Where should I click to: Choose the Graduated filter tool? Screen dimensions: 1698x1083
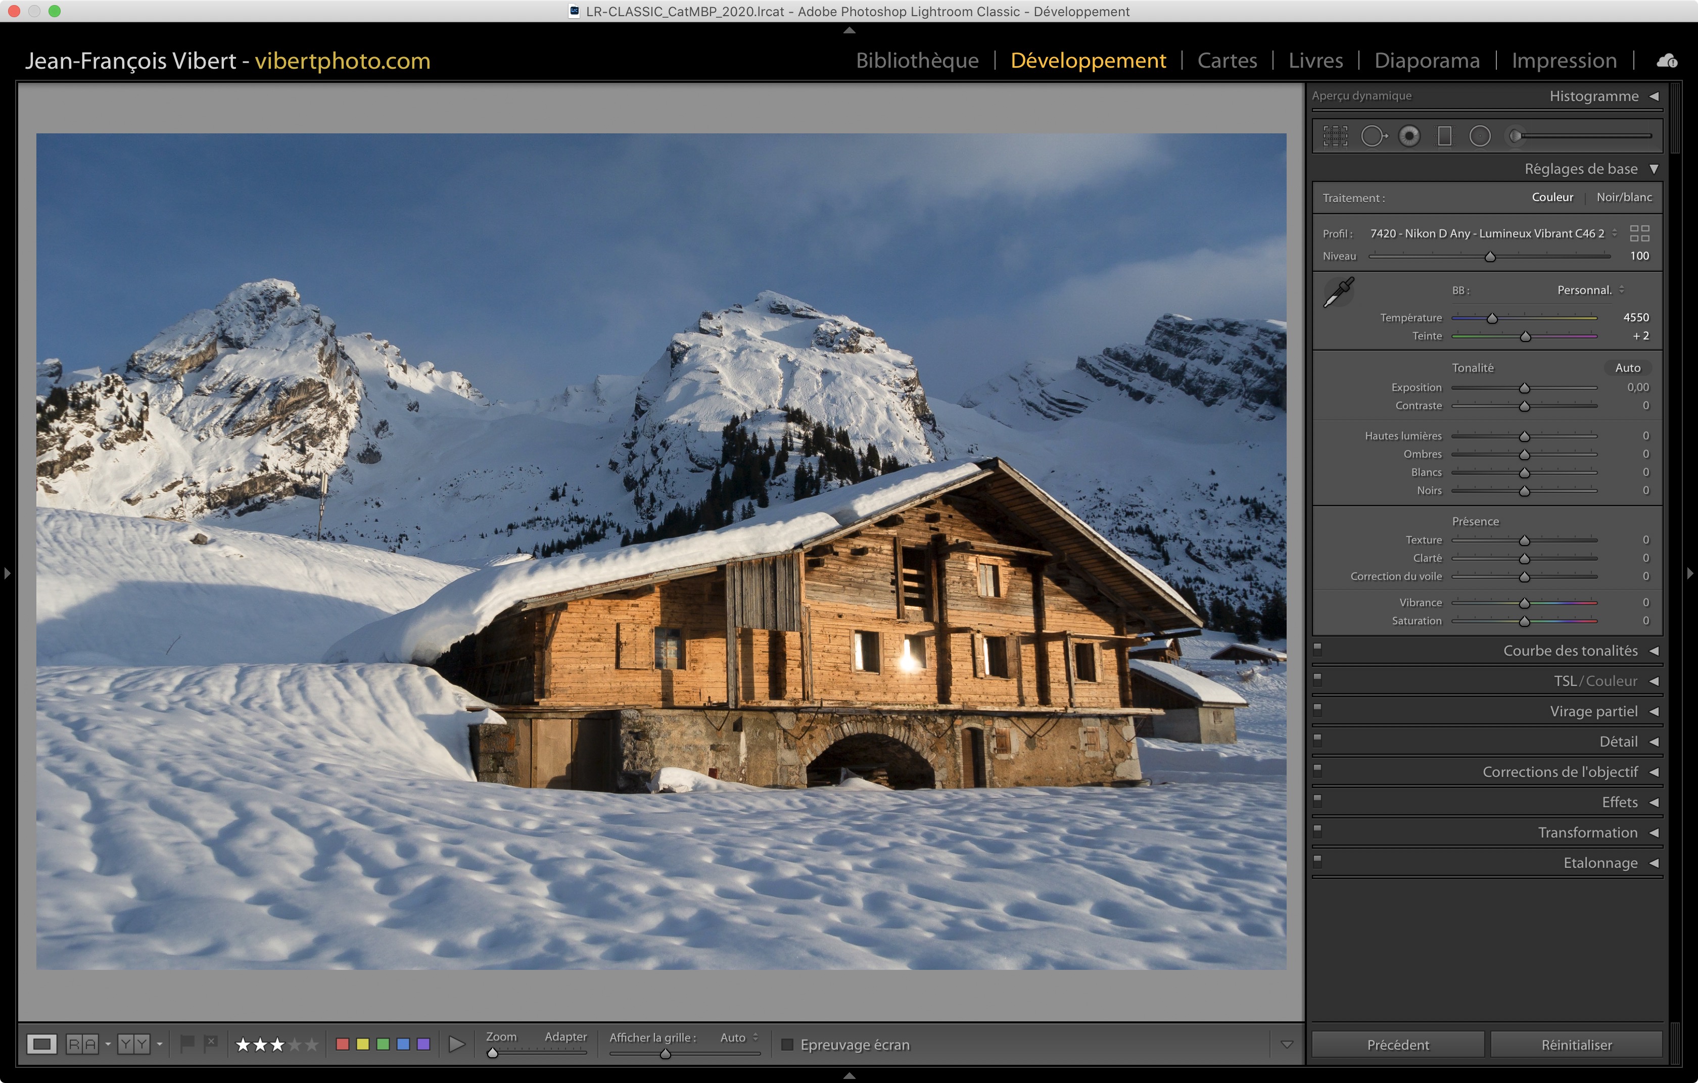click(1444, 136)
